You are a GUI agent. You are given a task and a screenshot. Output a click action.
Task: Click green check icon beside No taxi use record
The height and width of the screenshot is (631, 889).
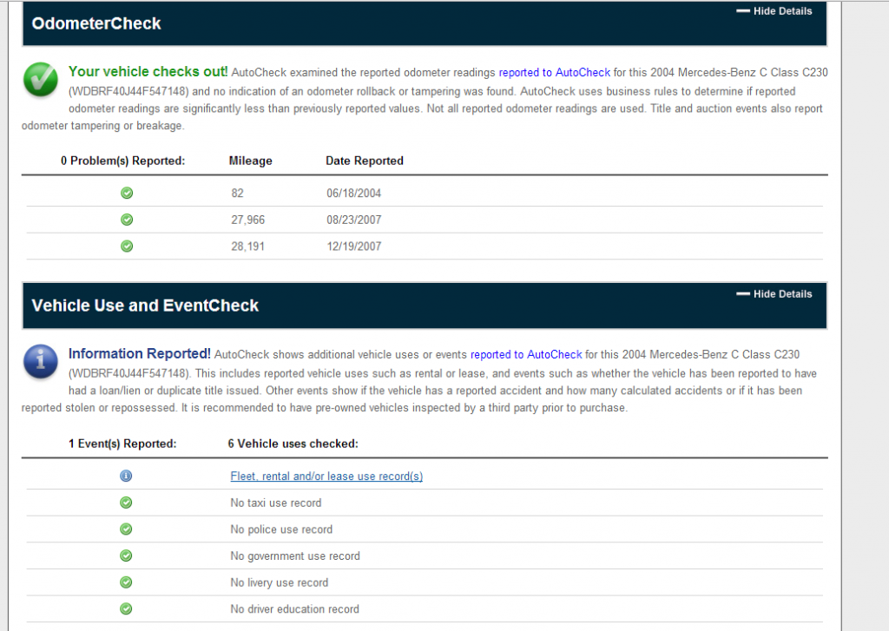(126, 503)
